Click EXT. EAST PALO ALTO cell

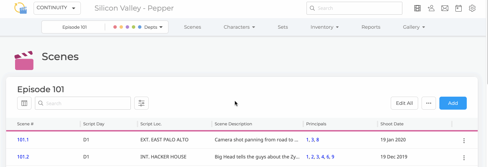point(164,140)
